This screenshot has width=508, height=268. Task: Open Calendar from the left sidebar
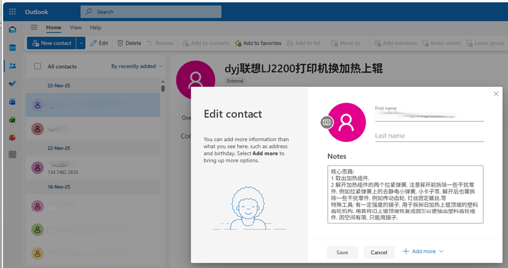pyautogui.click(x=12, y=48)
